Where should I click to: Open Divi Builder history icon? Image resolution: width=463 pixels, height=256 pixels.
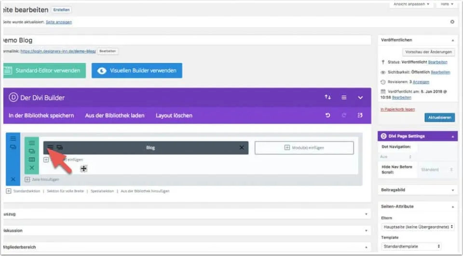pos(360,116)
